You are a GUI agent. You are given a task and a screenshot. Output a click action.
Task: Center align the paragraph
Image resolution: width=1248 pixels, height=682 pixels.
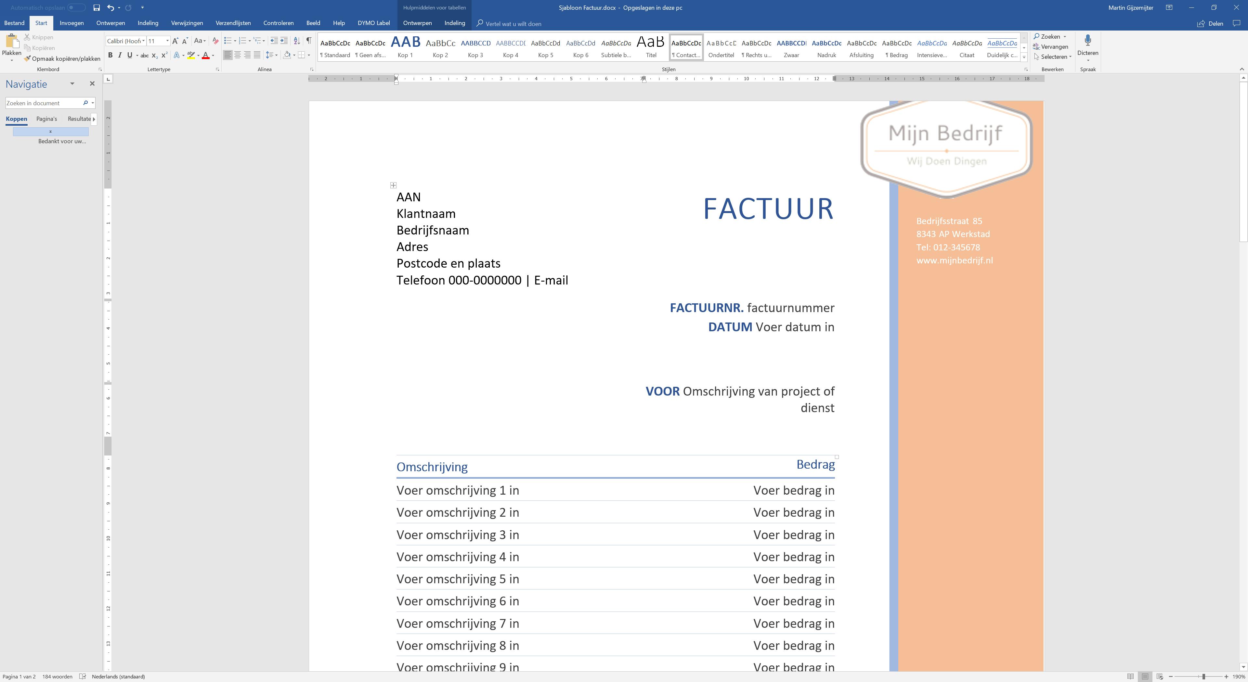(237, 55)
